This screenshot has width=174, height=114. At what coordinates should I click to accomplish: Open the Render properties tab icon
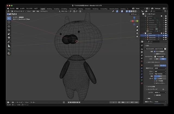point(142,49)
